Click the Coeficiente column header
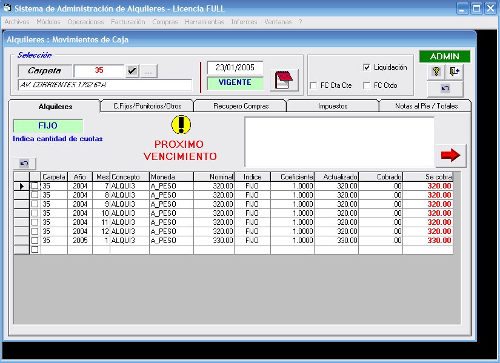 (292, 177)
